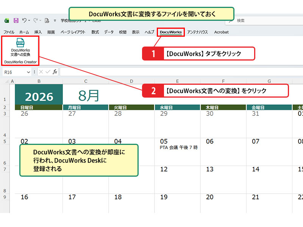The height and width of the screenshot is (227, 303).
Task: Open the Customize Quick Access Toolbar menu
Action: (x=55, y=20)
